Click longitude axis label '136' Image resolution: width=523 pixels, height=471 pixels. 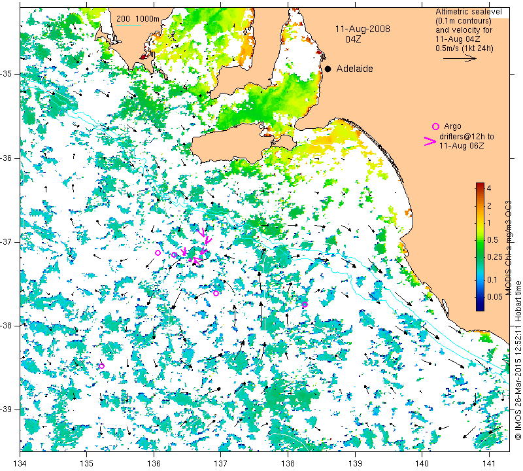pyautogui.click(x=154, y=464)
